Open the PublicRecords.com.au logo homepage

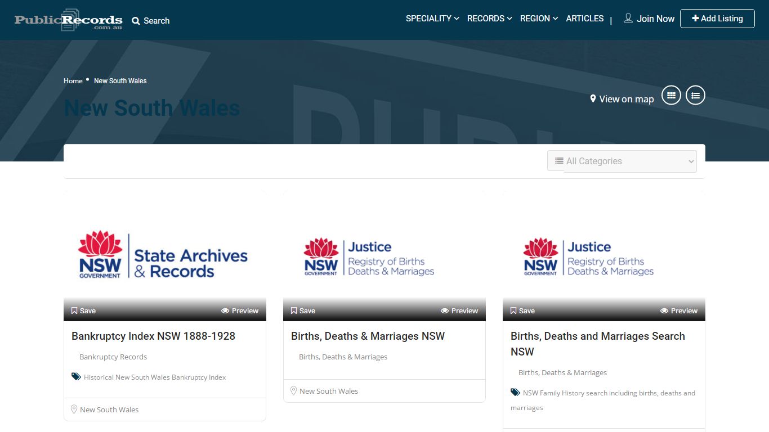point(68,20)
